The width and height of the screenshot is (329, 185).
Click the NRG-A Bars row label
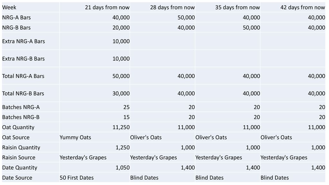(x=16, y=17)
